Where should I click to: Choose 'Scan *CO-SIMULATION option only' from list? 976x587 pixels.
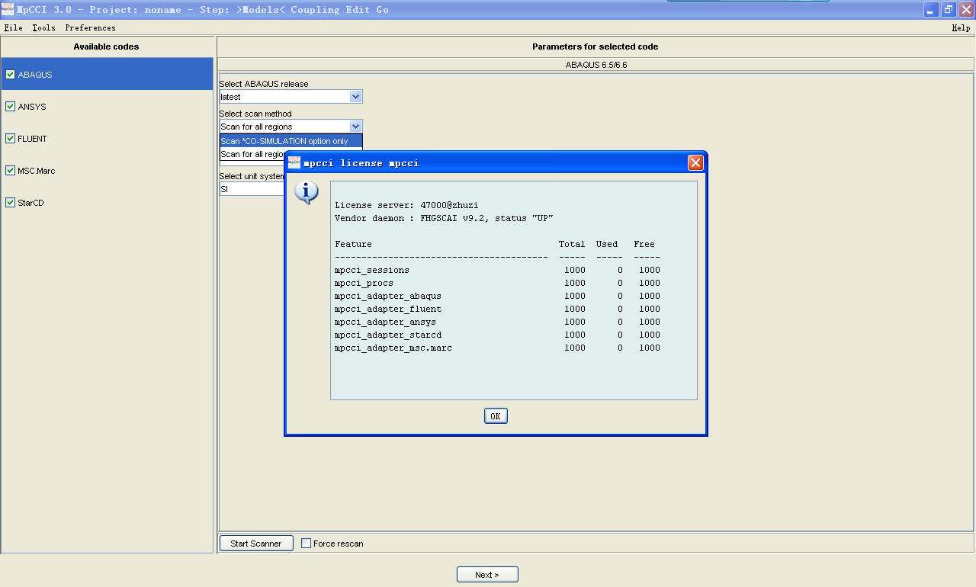point(291,141)
